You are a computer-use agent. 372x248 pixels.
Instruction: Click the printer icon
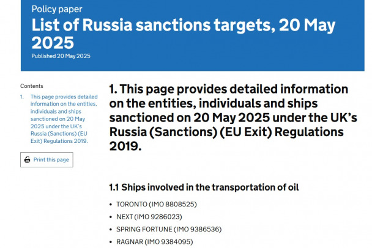(x=27, y=160)
